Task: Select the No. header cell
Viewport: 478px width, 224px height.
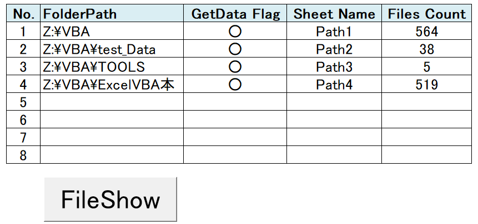Action: [23, 14]
